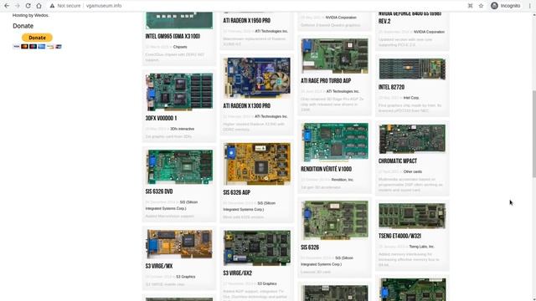Viewport: 536px width, 301px height.
Task: Open the SiS 6326 card image
Action: tap(335, 221)
